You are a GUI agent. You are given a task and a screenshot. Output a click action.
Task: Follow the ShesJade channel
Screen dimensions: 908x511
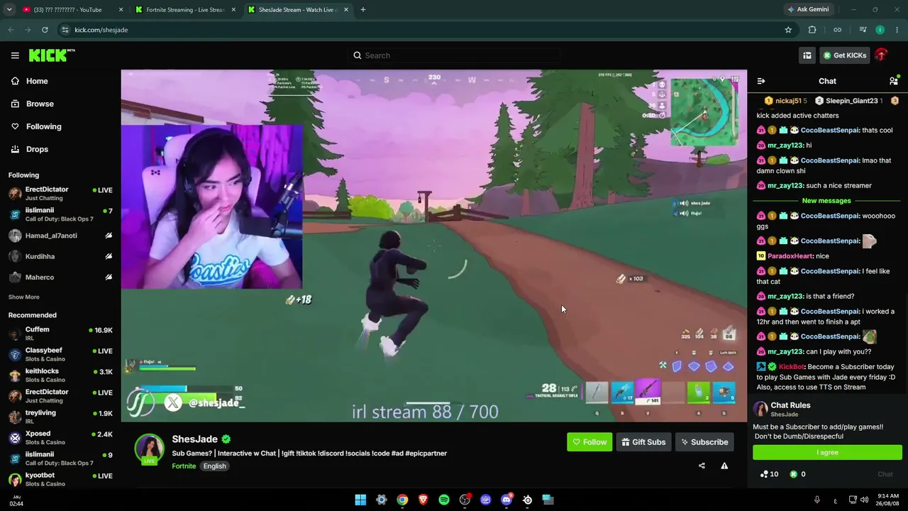coord(589,442)
